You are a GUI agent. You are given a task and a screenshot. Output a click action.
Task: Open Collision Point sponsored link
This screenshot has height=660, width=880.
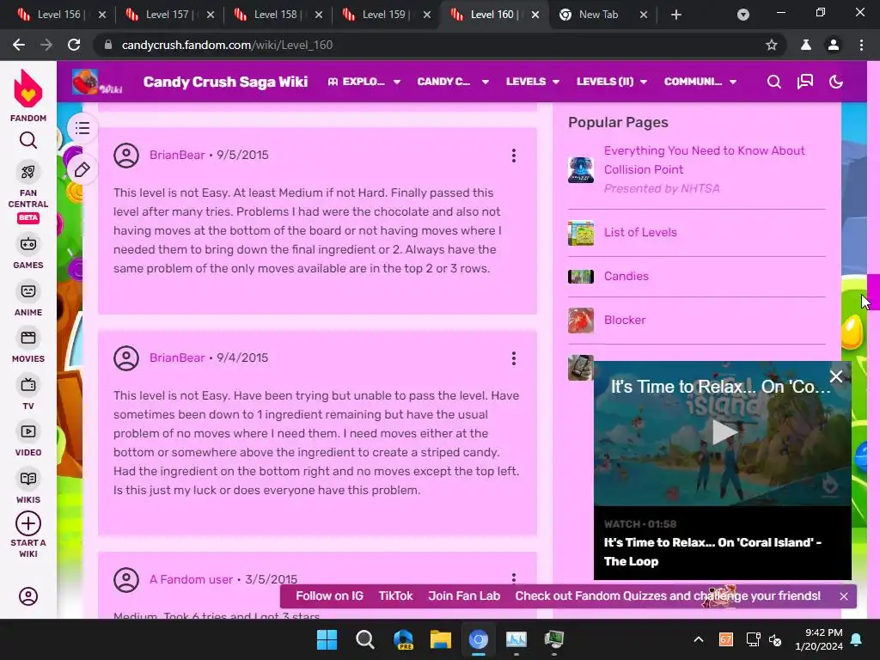[x=705, y=160]
